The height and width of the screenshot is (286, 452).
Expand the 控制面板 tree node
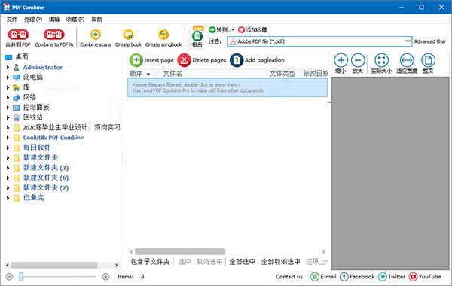pos(8,108)
